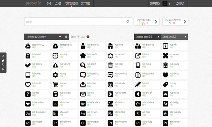This screenshot has height=127, width=212.
Task: Switch currency to pounds
Action: click(170, 4)
